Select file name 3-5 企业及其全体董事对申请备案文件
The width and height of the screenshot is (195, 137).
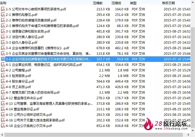pos(48,53)
